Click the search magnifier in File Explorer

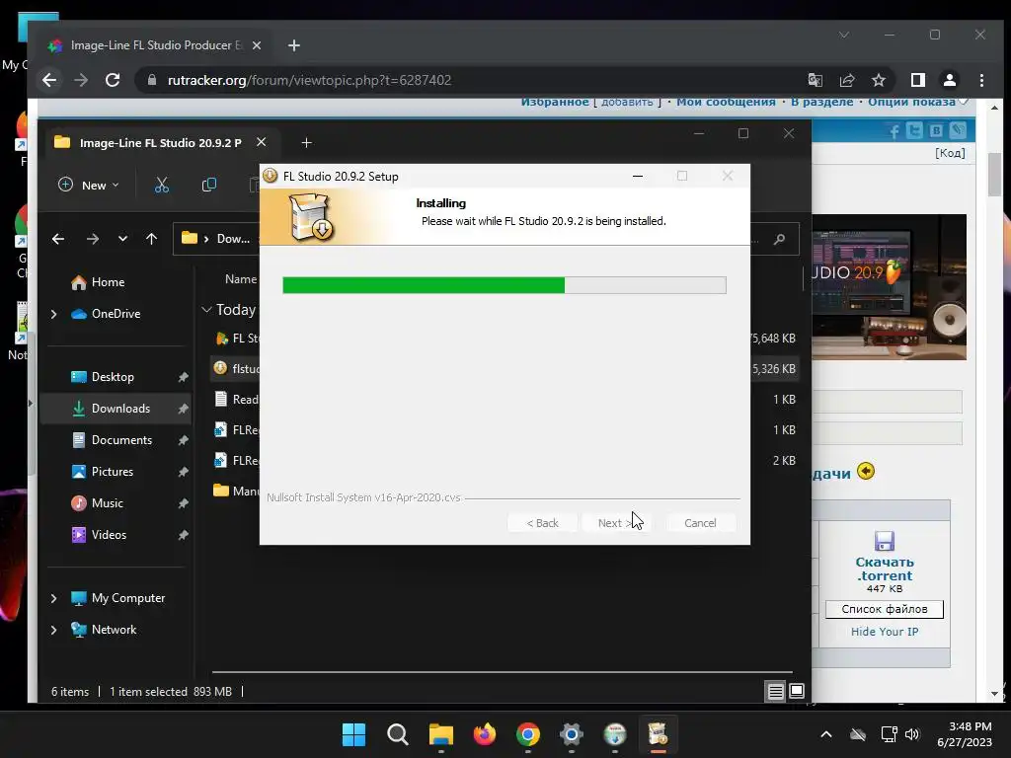(780, 239)
